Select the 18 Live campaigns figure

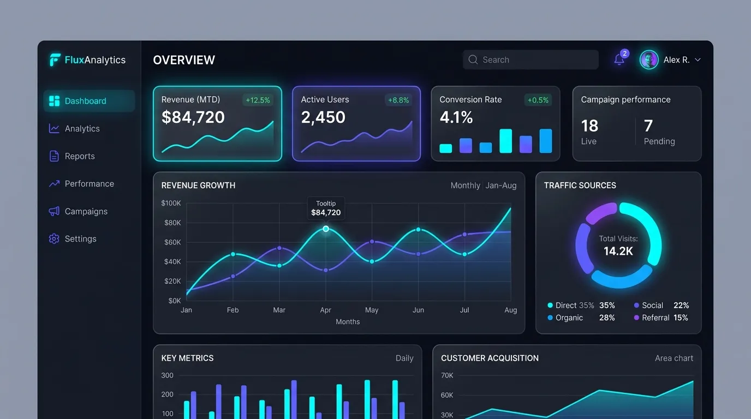(590, 126)
